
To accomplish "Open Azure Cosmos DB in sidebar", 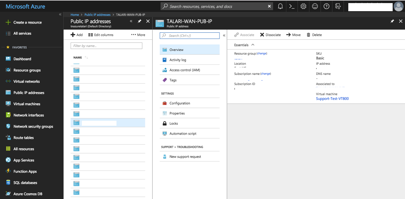I will point(27,194).
